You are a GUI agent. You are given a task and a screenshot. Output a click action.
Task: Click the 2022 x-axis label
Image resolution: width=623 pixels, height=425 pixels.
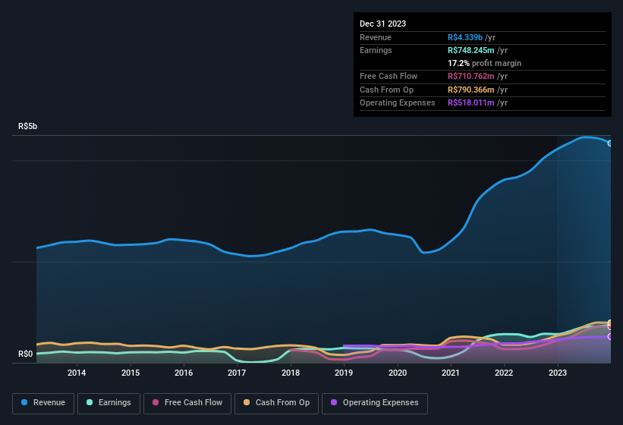click(x=504, y=373)
